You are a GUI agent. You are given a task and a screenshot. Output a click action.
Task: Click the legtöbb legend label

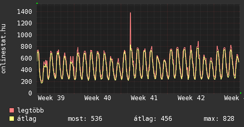30,111
